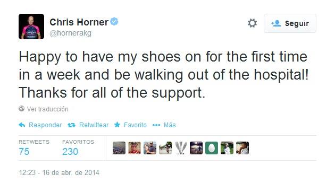Click the white egg default avatar
The image size is (335, 192).
212,148
